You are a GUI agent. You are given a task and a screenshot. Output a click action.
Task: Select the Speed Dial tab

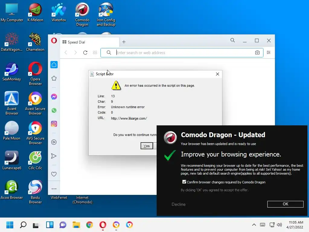90,42
